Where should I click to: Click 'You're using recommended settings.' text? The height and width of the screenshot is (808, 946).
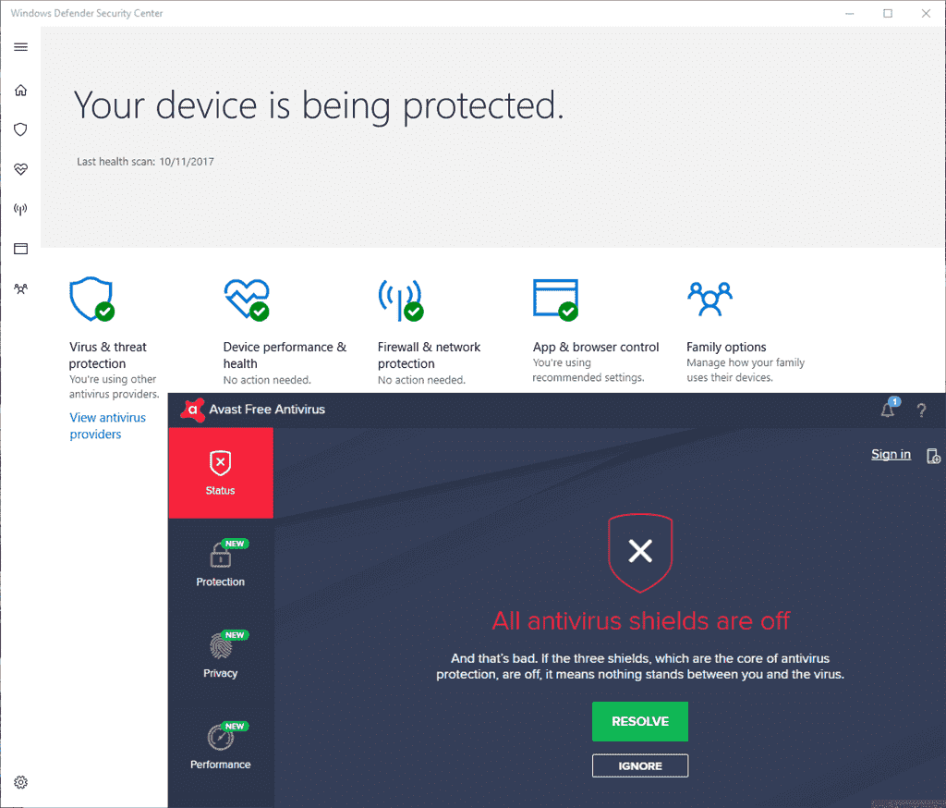point(588,370)
